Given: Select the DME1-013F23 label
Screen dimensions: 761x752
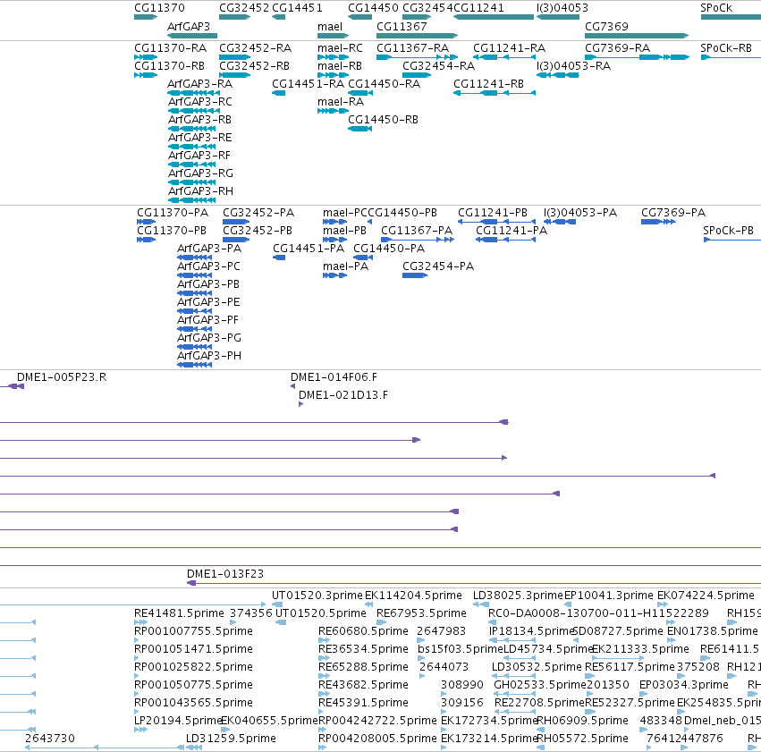Looking at the screenshot, I should point(225,574).
